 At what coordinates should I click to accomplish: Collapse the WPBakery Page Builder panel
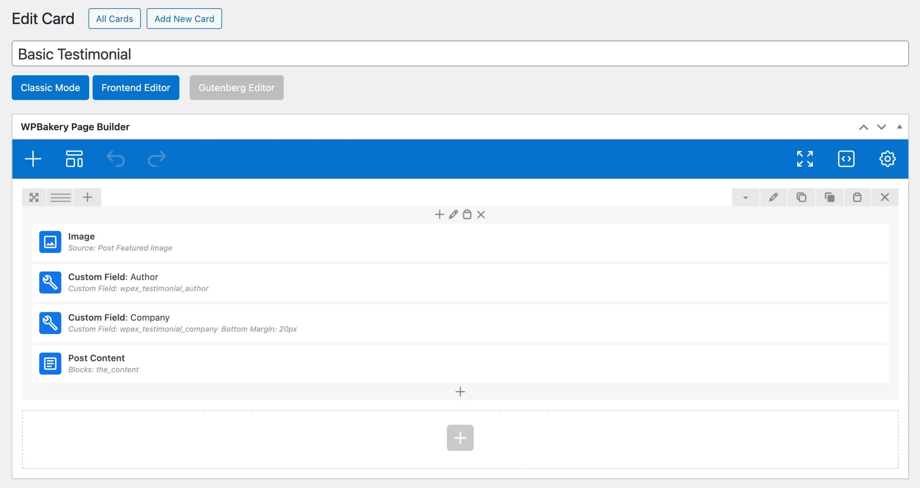tap(900, 127)
